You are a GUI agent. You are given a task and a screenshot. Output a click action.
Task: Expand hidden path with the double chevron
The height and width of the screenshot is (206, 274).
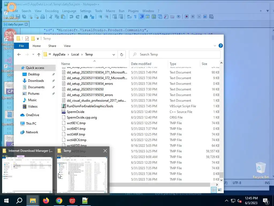coord(50,54)
